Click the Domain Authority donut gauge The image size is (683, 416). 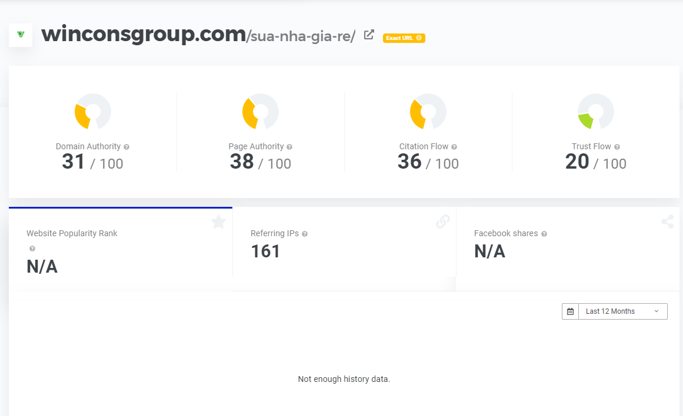pyautogui.click(x=93, y=112)
